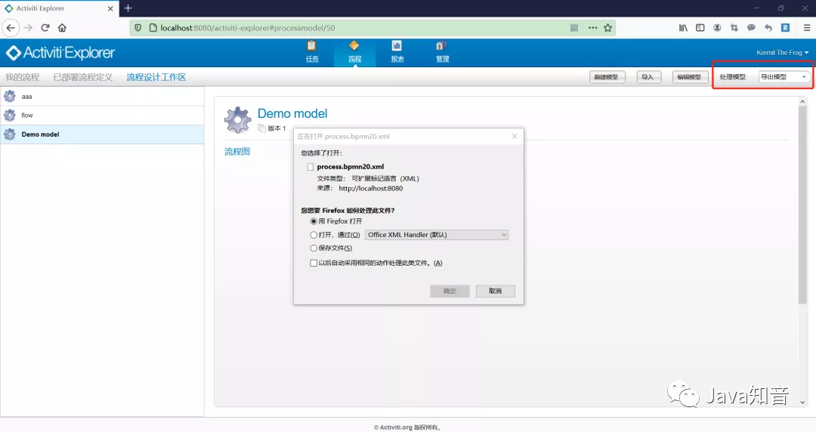Click the 流程图 section label
This screenshot has width=816, height=432.
[x=237, y=152]
